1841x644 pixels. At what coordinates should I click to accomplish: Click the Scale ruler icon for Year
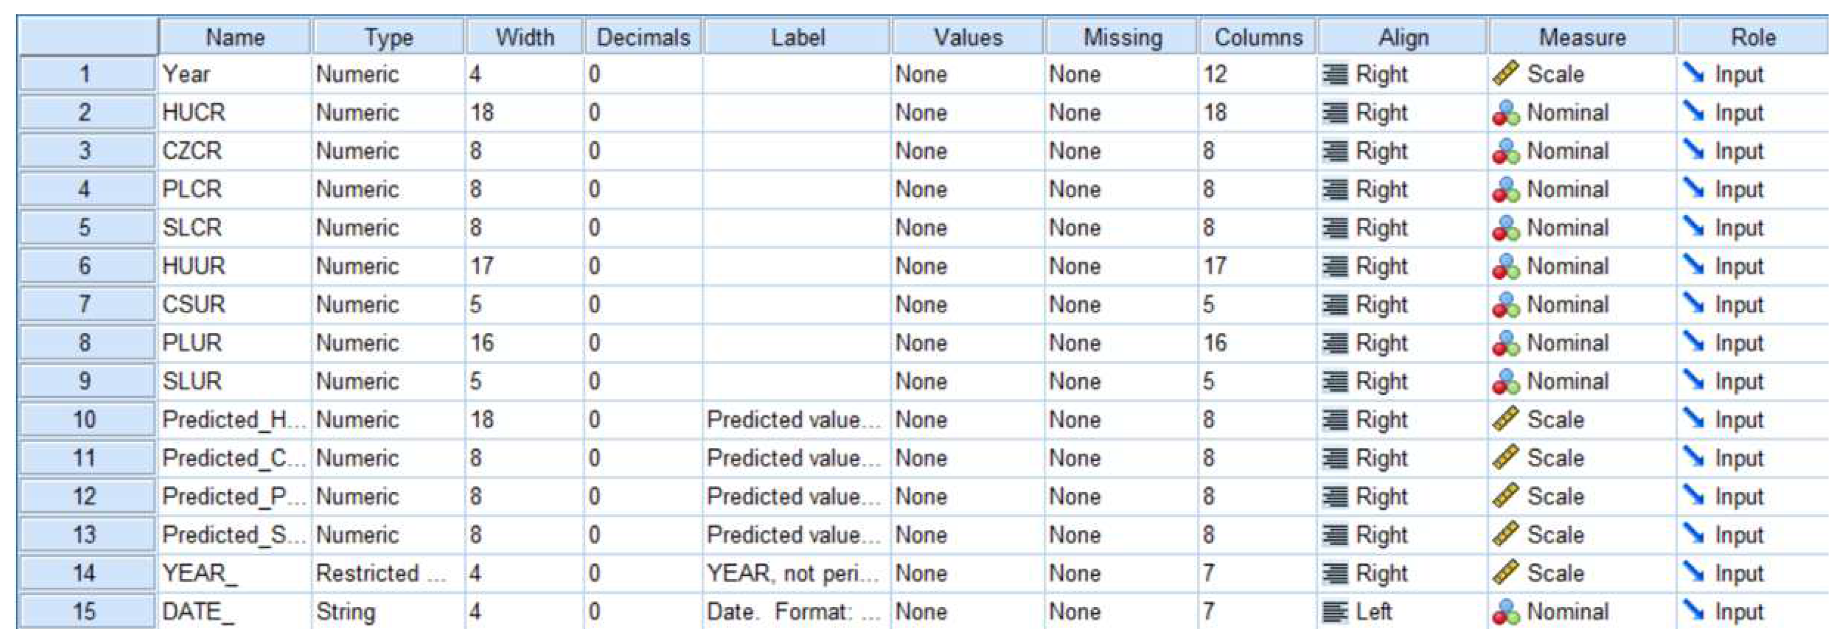(1505, 74)
